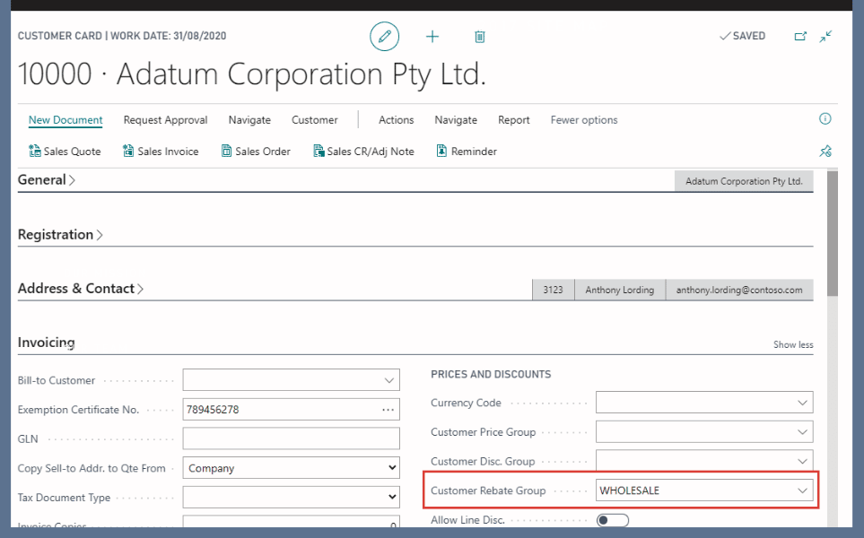Open the information FactBox icon
The width and height of the screenshot is (864, 538).
825,119
